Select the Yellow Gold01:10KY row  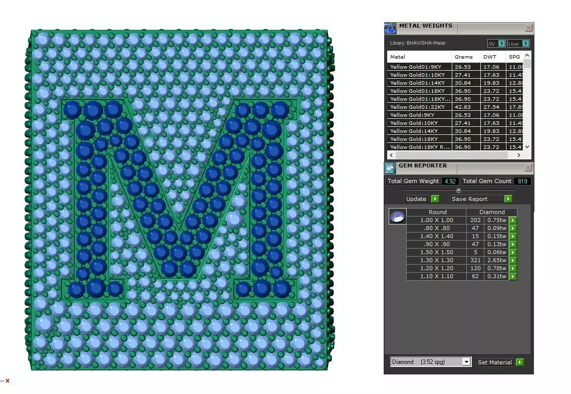click(x=455, y=75)
